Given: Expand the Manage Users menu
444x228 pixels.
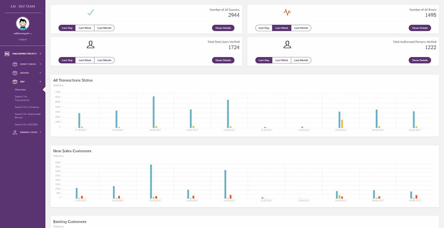Looking at the screenshot, I should [40, 132].
